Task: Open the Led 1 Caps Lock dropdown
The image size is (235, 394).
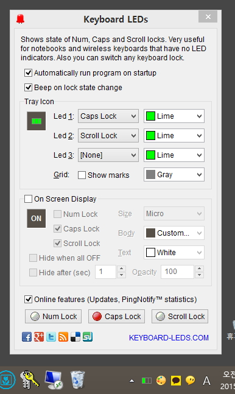Action: click(108, 116)
